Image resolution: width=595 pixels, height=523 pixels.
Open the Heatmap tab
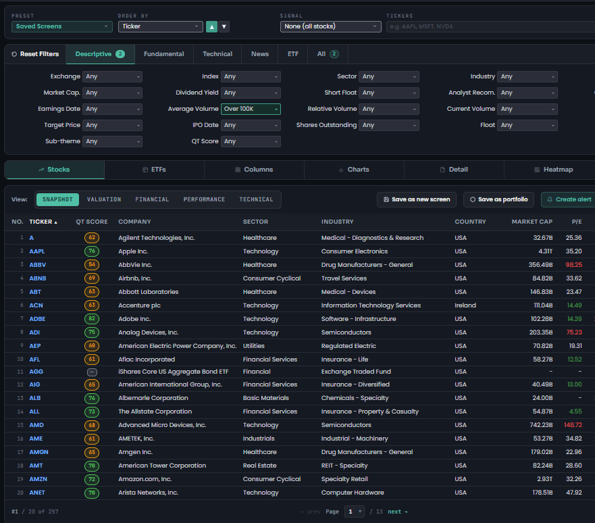554,170
